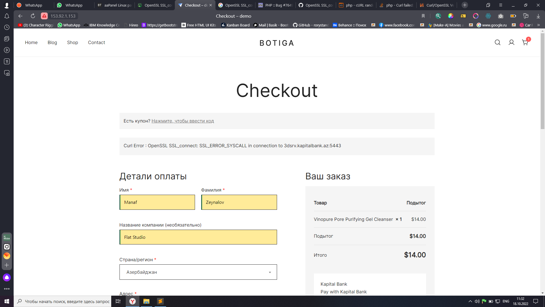Switch to the aaPanel Linux panel tab
This screenshot has height=307, width=545.
coord(115,5)
